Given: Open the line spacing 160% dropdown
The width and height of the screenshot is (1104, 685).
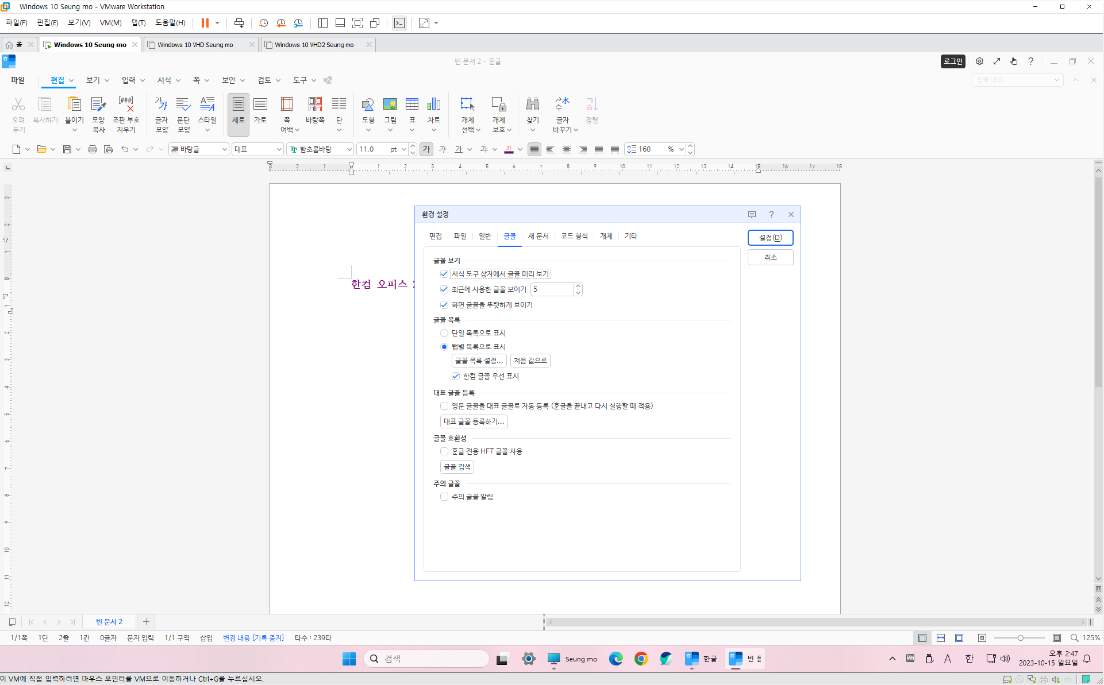Looking at the screenshot, I should tap(681, 149).
